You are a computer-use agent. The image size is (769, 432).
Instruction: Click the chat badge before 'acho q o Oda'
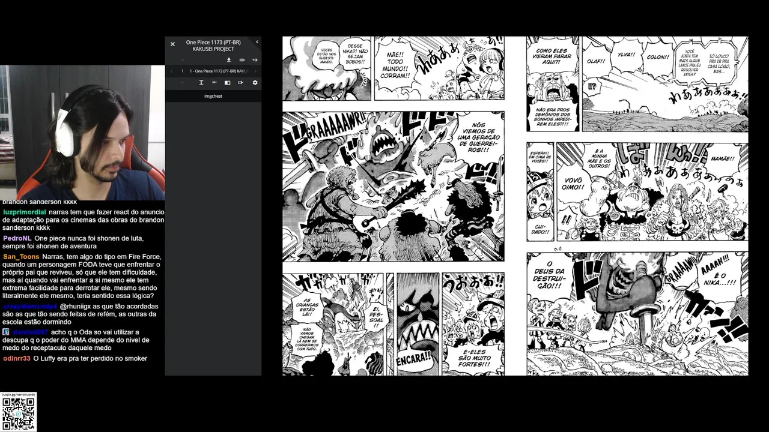click(x=6, y=332)
